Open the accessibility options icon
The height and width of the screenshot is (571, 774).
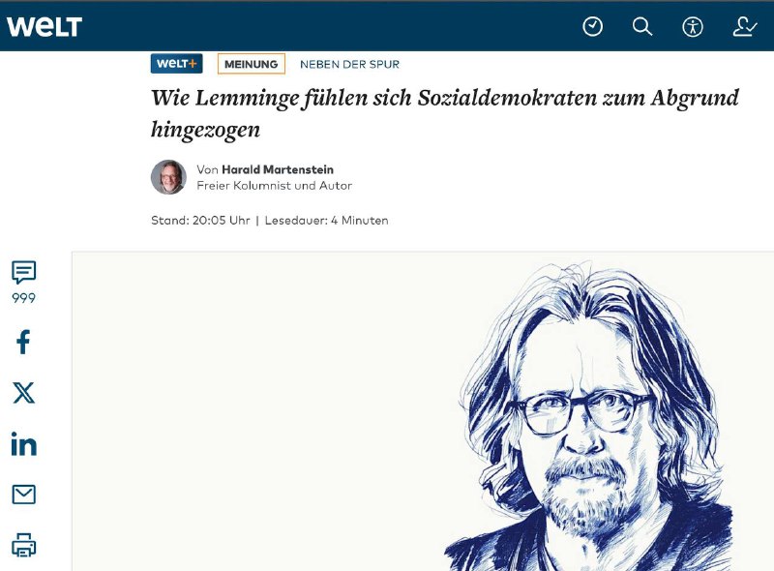pyautogui.click(x=693, y=27)
